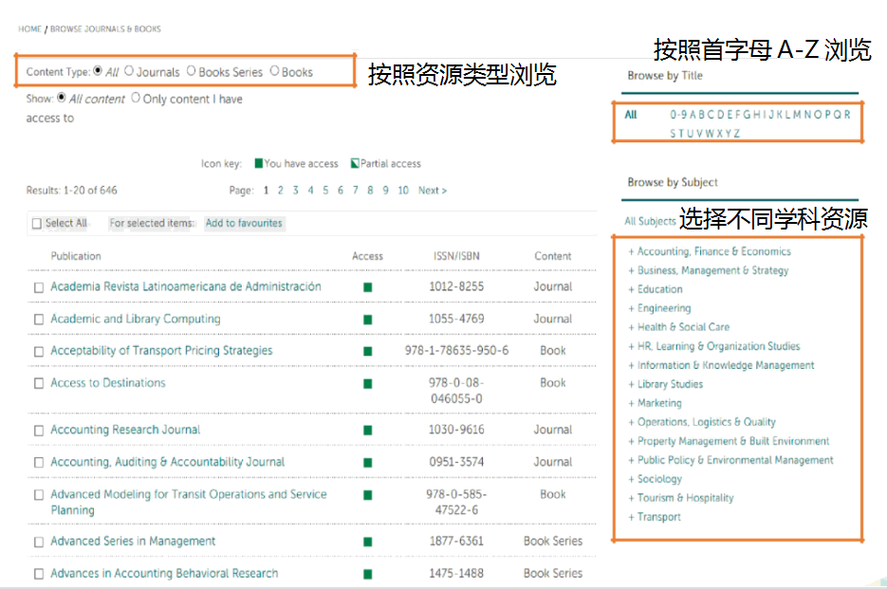This screenshot has height=589, width=887.
Task: Select Show All content radio button
Action: [62, 98]
